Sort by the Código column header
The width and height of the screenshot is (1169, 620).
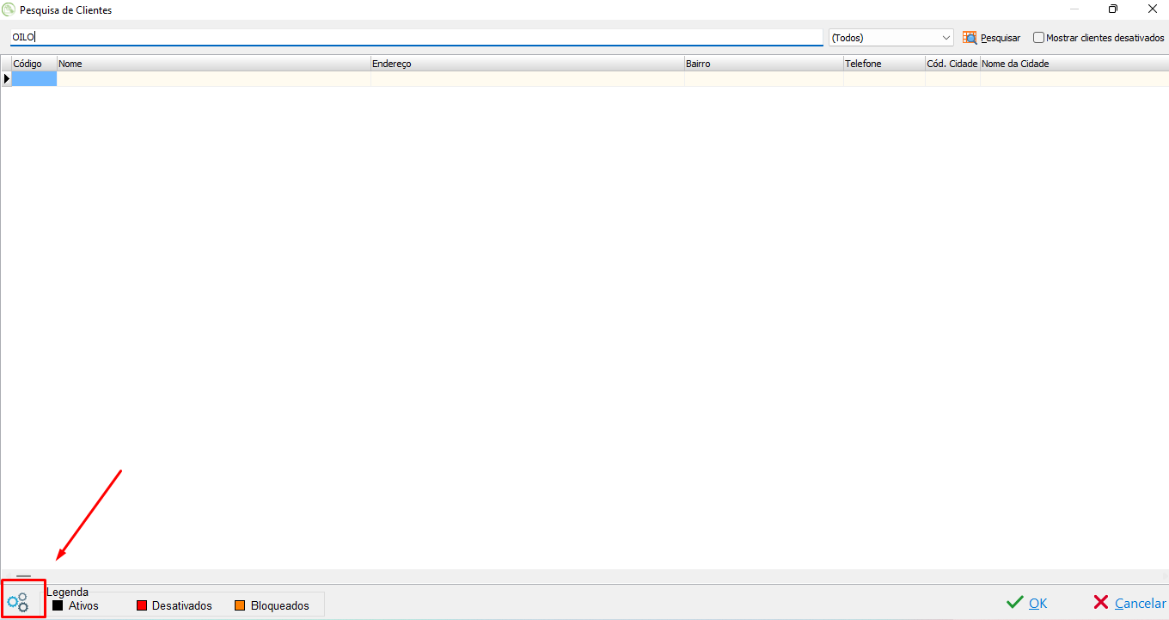pyautogui.click(x=34, y=64)
